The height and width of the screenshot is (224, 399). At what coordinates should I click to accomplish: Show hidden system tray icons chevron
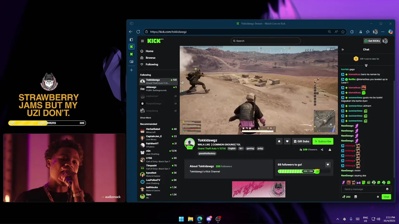click(x=338, y=219)
